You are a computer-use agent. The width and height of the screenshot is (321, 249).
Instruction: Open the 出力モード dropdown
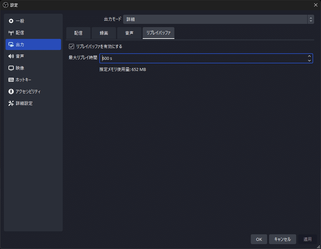218,19
